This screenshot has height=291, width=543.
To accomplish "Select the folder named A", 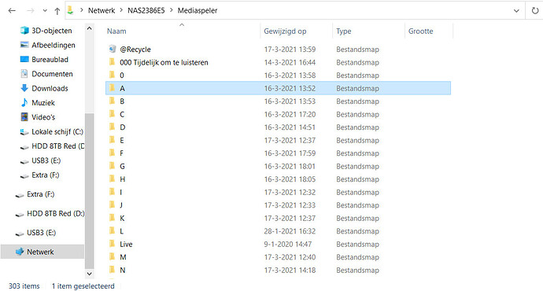I will tap(278, 88).
